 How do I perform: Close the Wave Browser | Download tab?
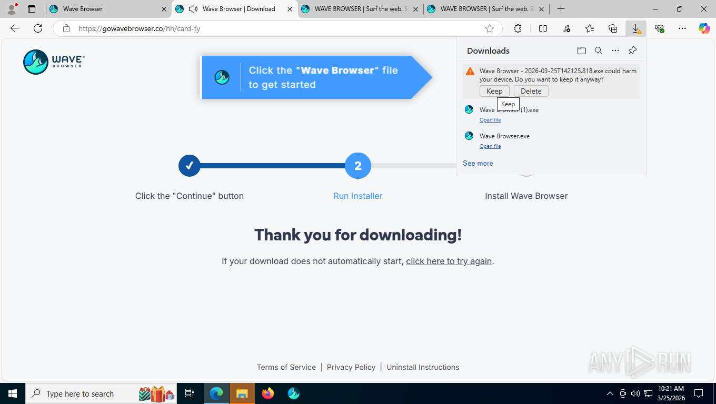tap(290, 9)
